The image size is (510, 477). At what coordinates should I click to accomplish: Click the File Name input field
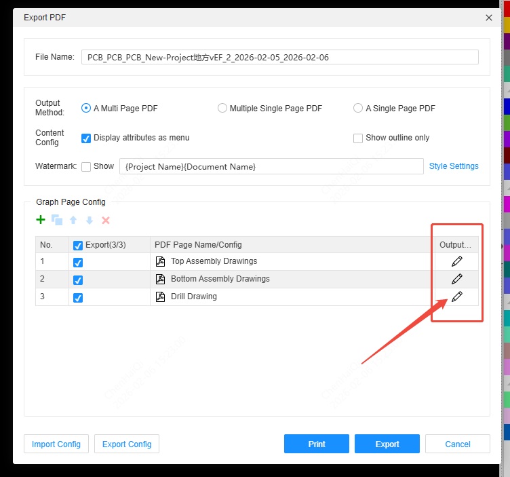tap(279, 58)
